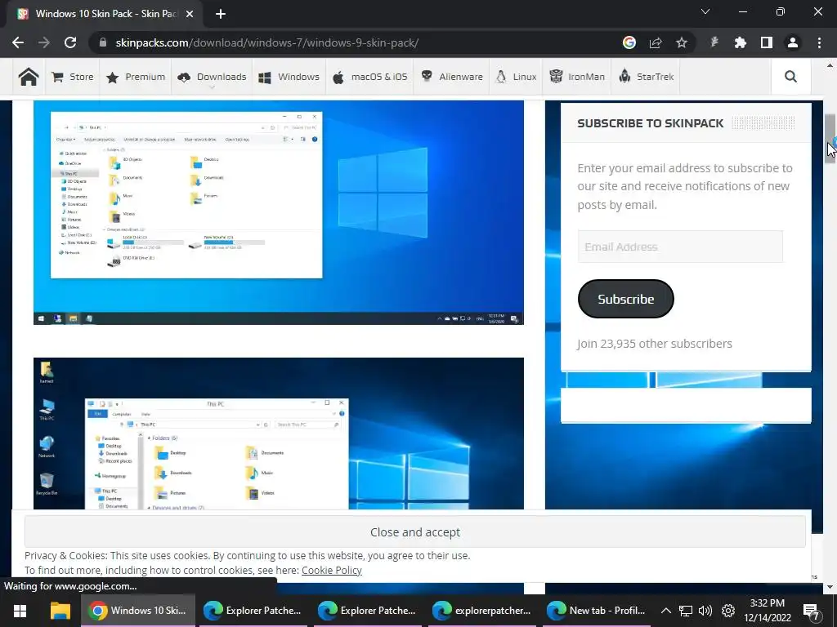Viewport: 837px width, 627px height.
Task: Open the Chrome profile avatar
Action: click(793, 42)
